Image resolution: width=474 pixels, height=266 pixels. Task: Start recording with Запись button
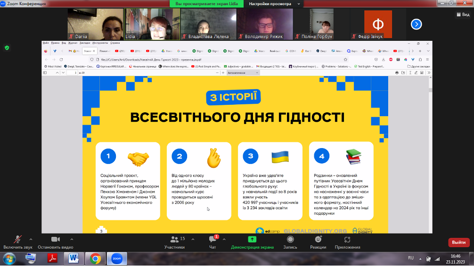tap(290, 240)
